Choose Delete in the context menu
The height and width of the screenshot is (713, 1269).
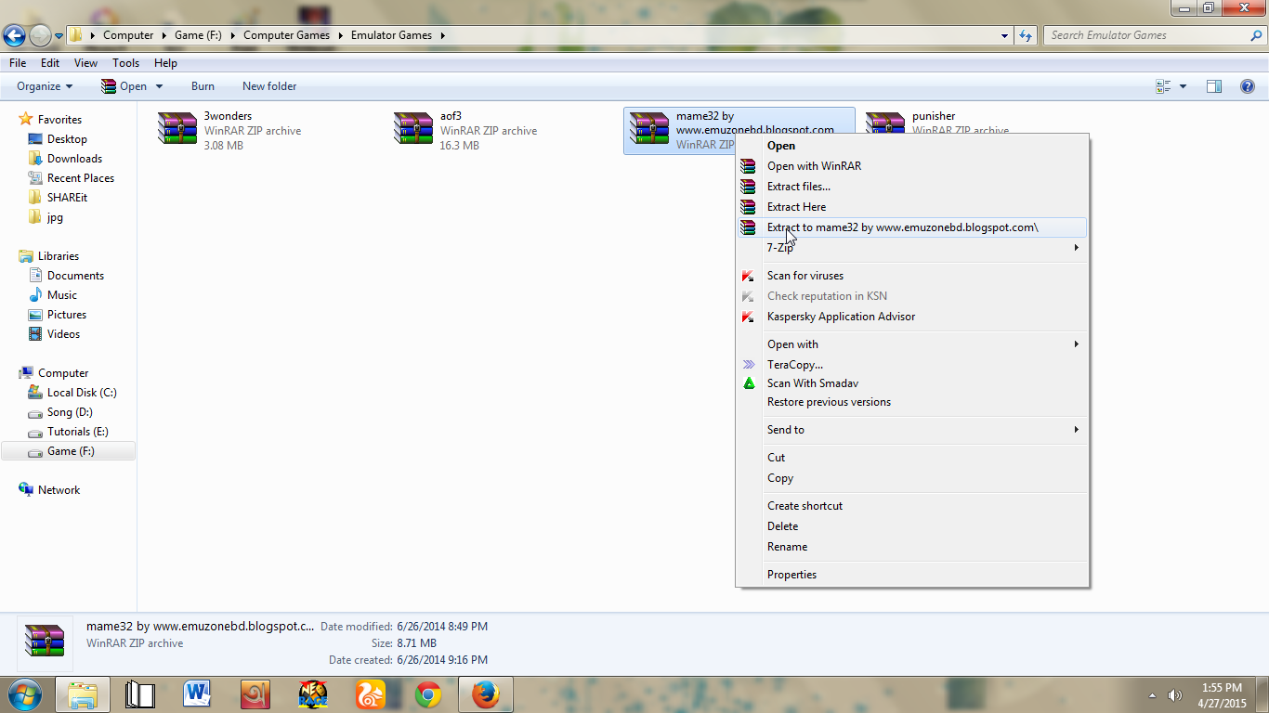pos(912,526)
